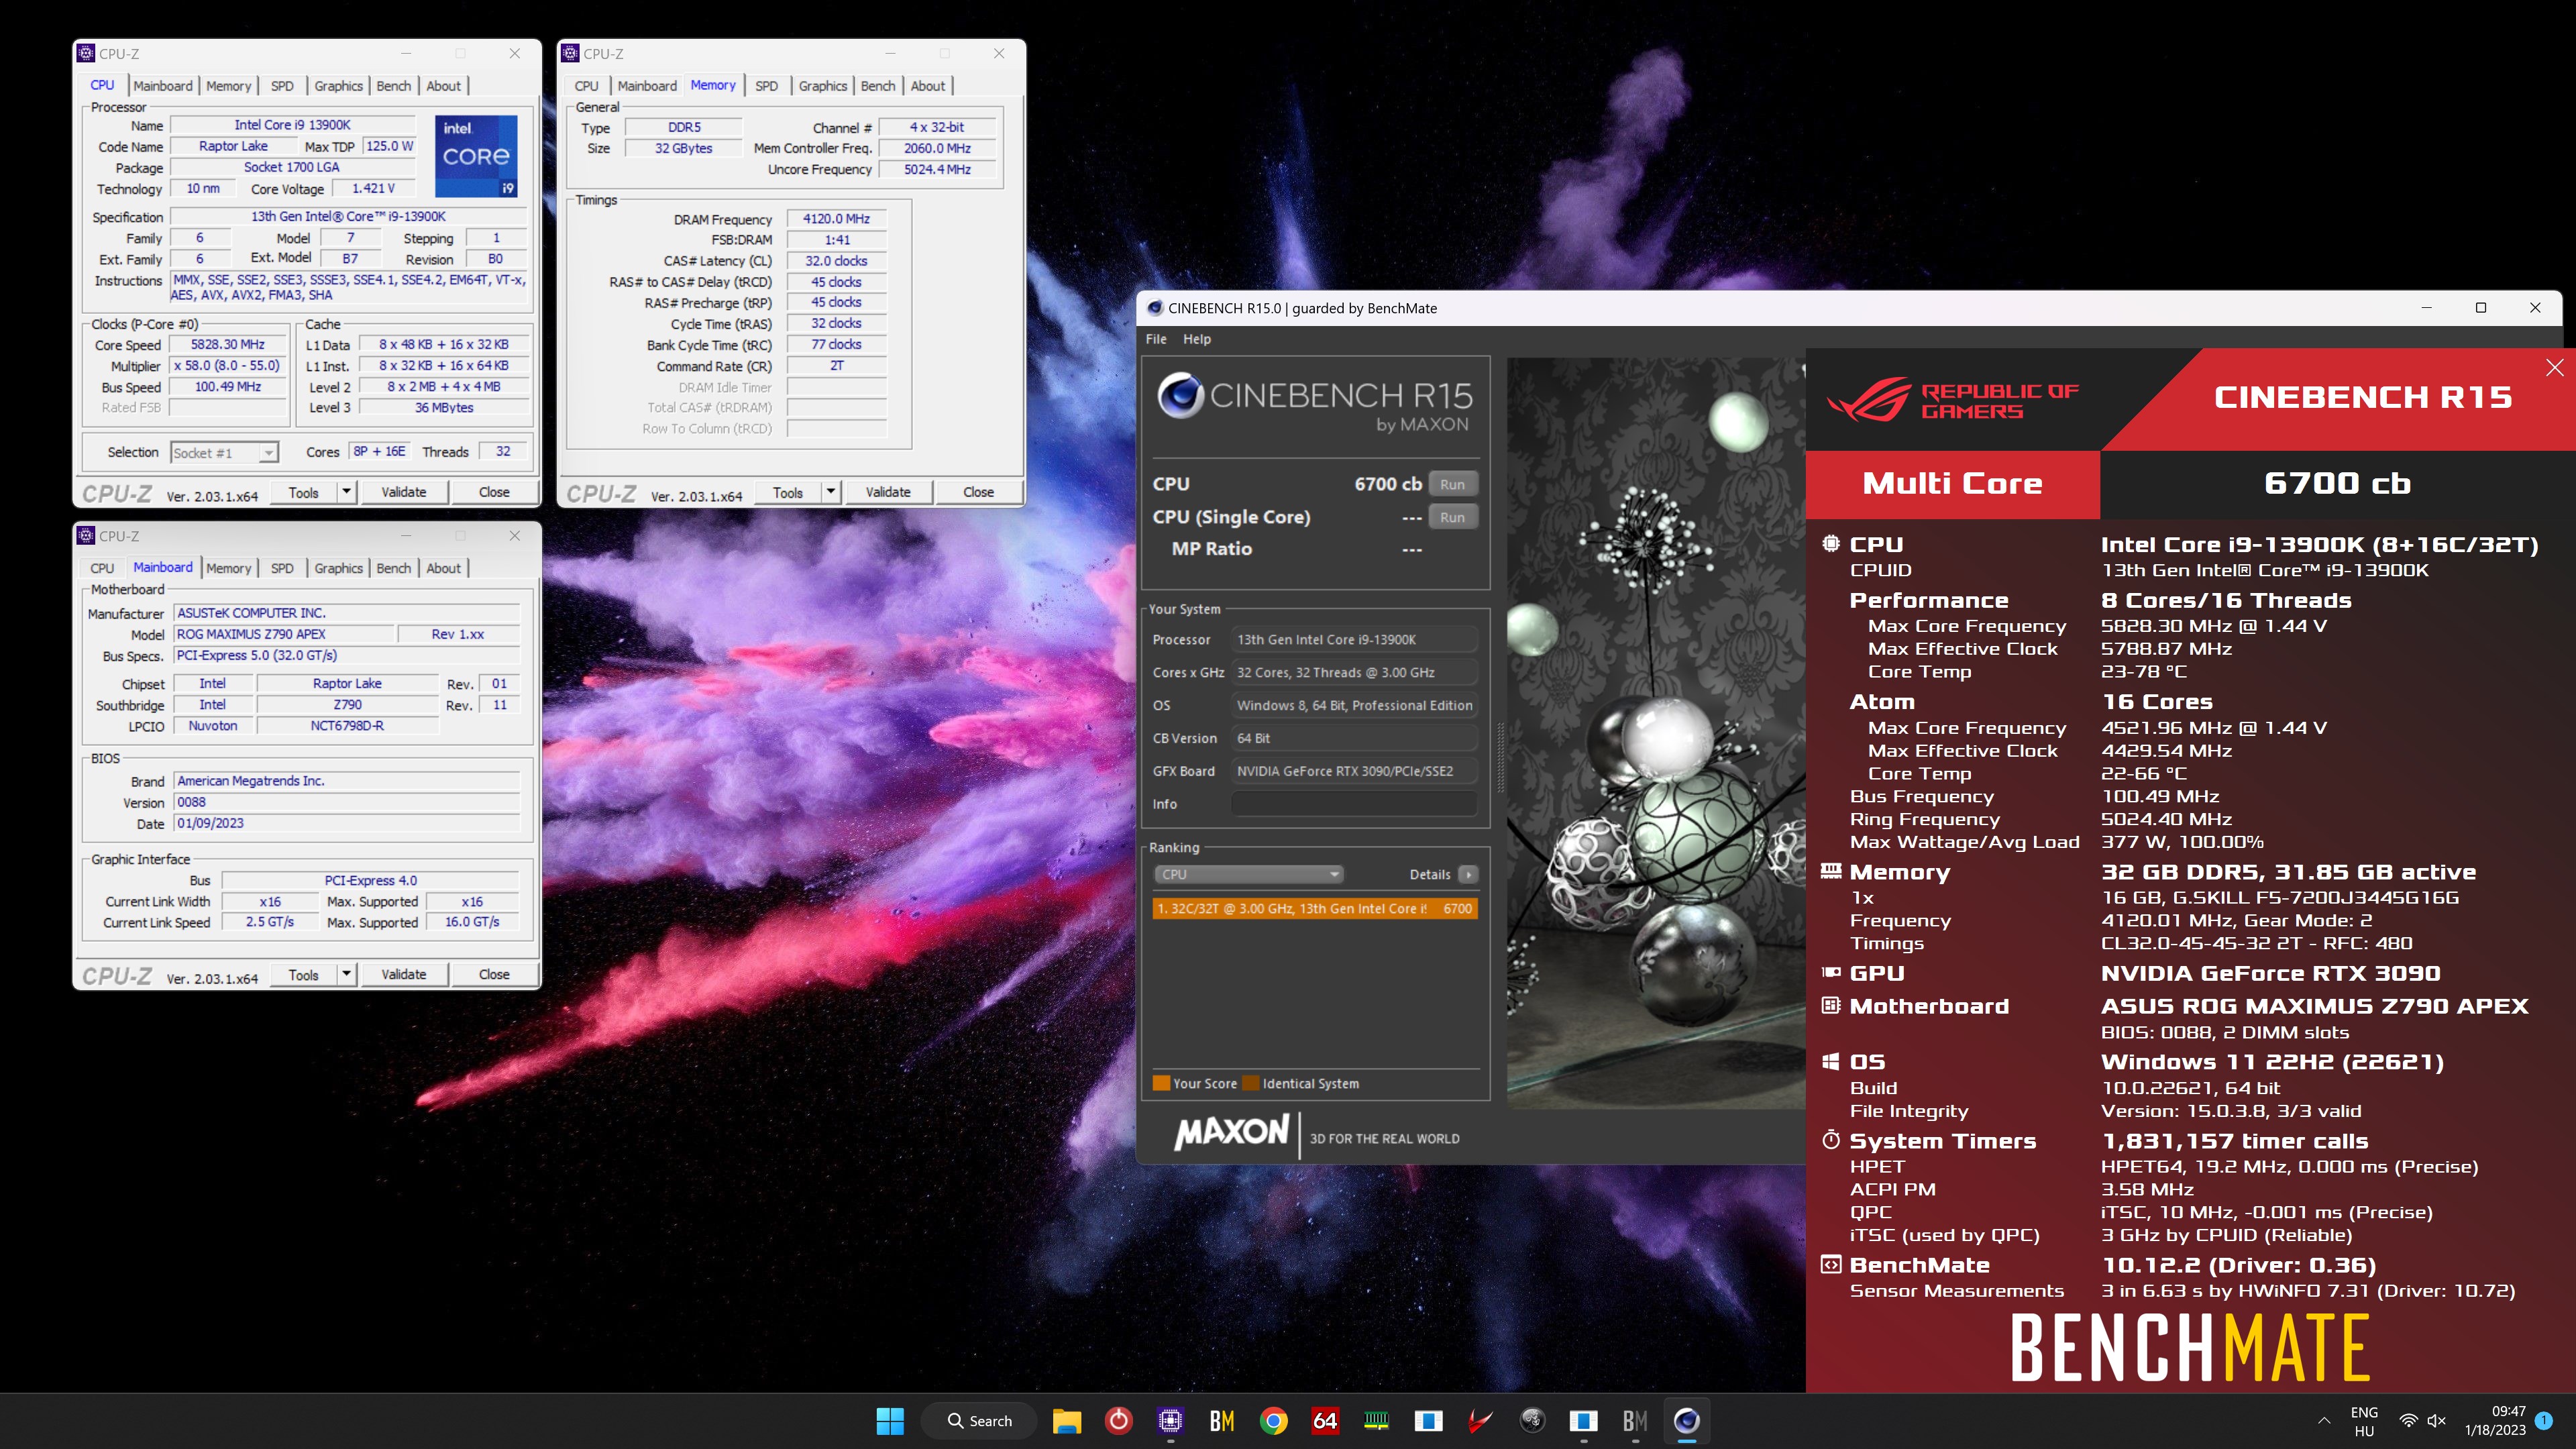Open taskbar Search box
The width and height of the screenshot is (2576, 1449).
click(x=979, y=1420)
